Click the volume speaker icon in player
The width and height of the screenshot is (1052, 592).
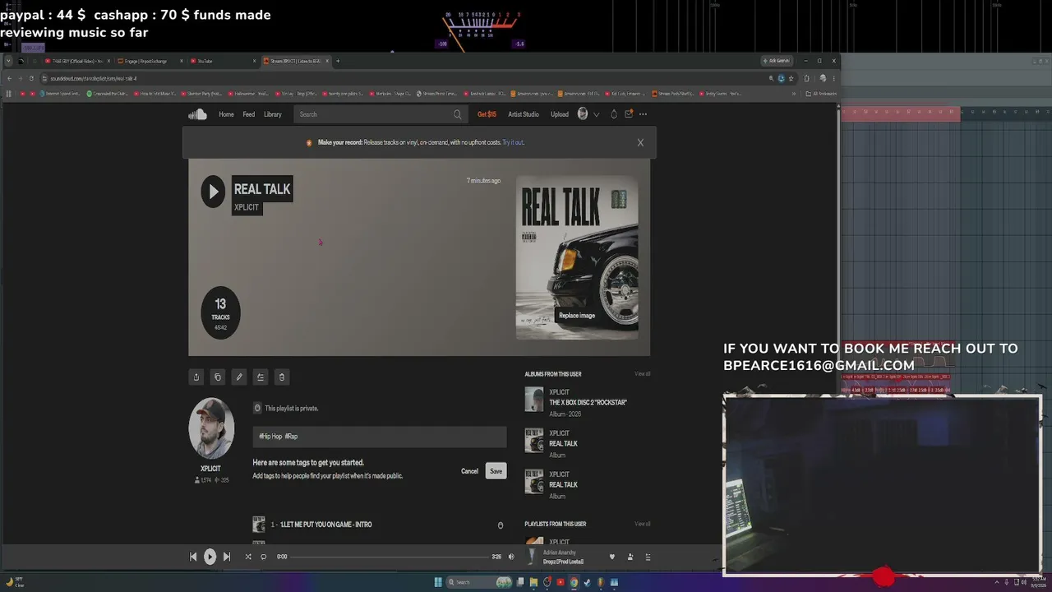511,557
